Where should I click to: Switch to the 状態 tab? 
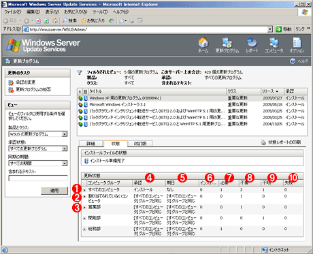click(116, 144)
